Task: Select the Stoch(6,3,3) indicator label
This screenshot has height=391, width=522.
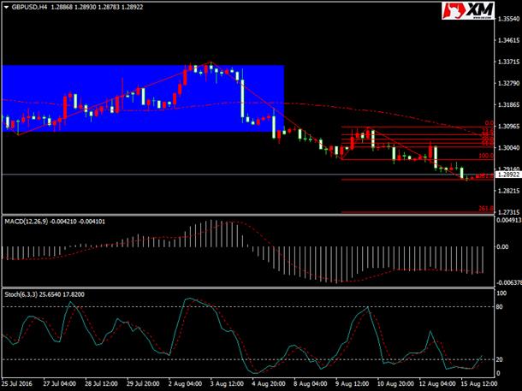Action: [21, 294]
